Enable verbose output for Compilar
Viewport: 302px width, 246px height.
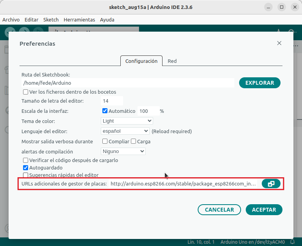click(105, 141)
